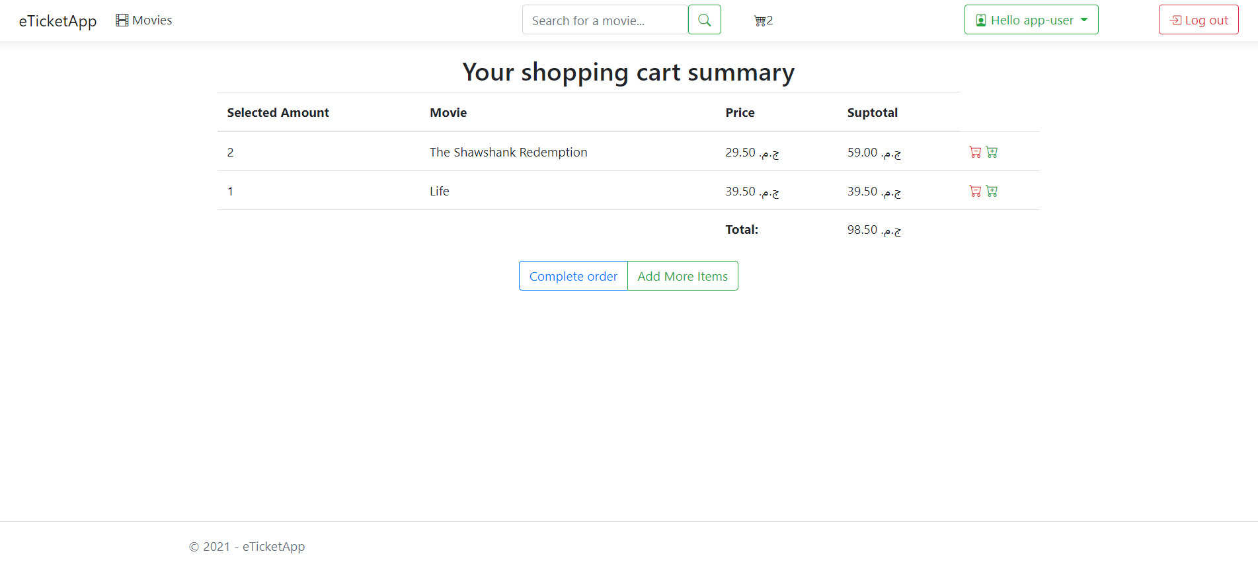This screenshot has height=566, width=1258.
Task: Click the Life movie row title
Action: click(439, 191)
